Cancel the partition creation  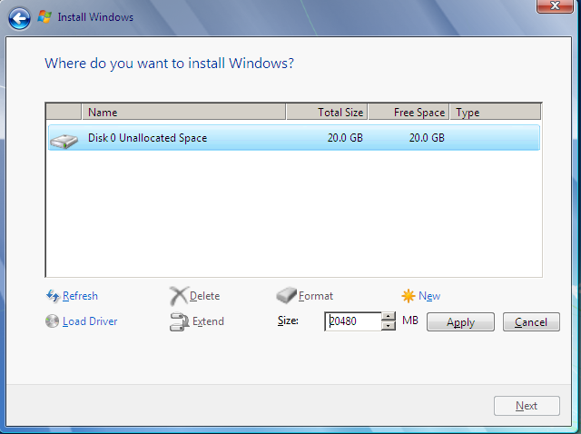pos(531,321)
